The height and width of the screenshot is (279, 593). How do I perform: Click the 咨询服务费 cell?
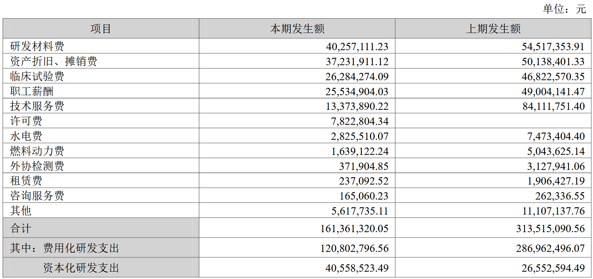[x=37, y=196]
